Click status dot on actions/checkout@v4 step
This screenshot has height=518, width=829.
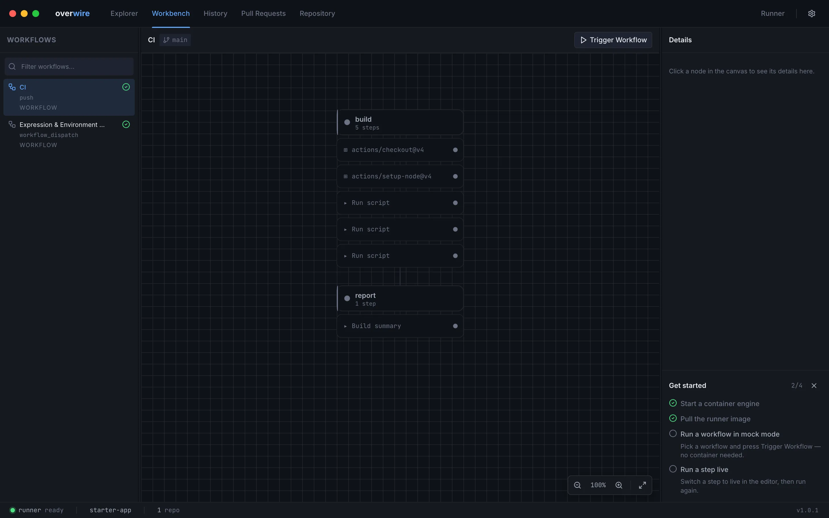(x=455, y=150)
